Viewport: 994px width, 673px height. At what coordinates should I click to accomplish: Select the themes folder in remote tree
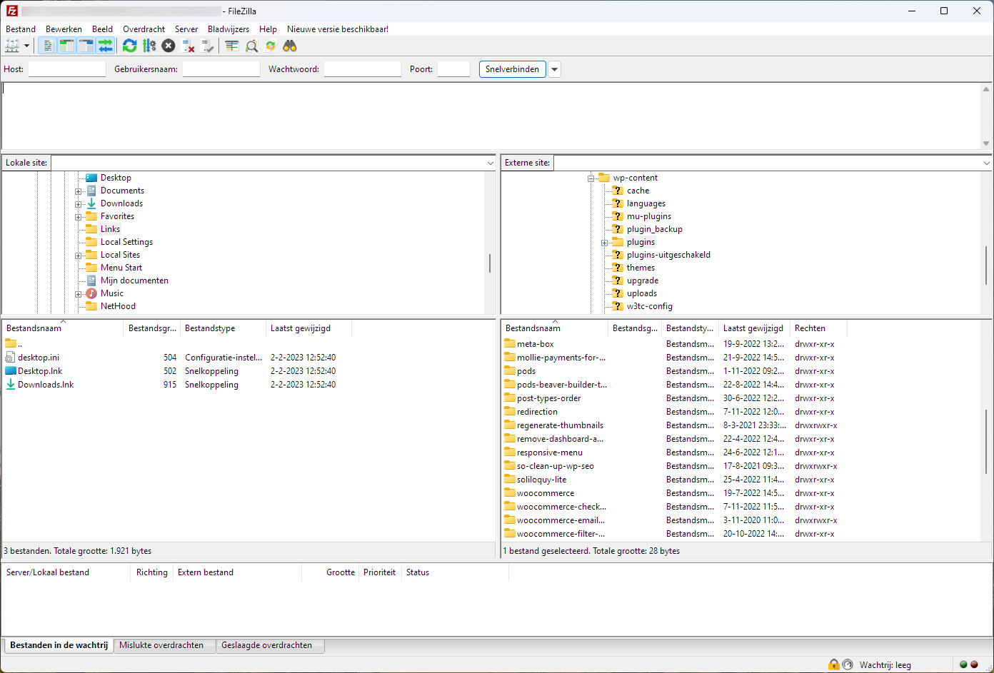coord(641,268)
